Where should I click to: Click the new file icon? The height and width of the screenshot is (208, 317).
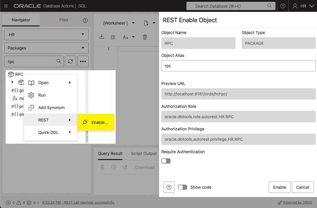click(146, 23)
